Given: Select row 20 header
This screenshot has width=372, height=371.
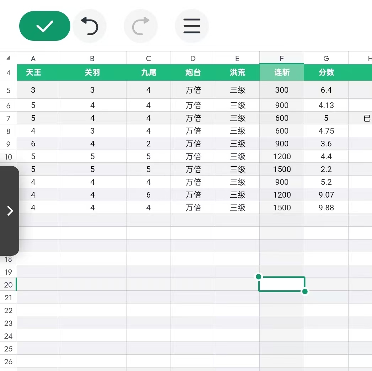Looking at the screenshot, I should click(9, 285).
